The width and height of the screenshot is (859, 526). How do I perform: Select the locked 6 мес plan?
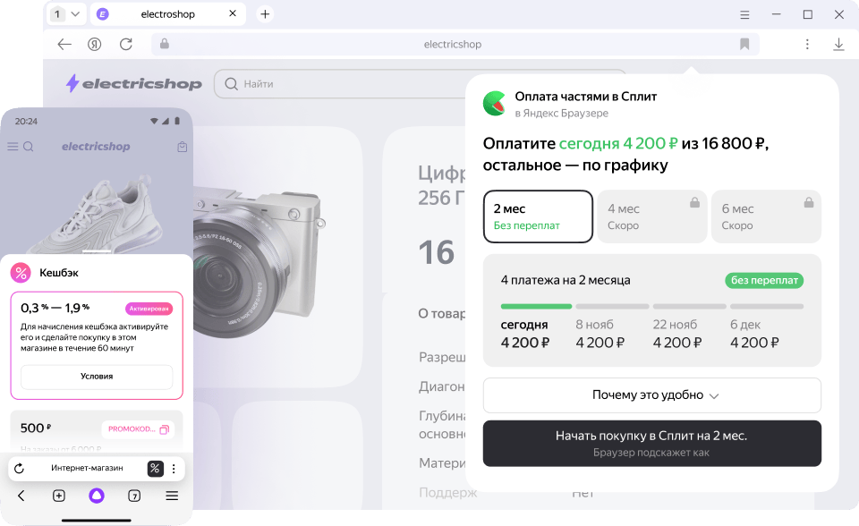(x=766, y=216)
